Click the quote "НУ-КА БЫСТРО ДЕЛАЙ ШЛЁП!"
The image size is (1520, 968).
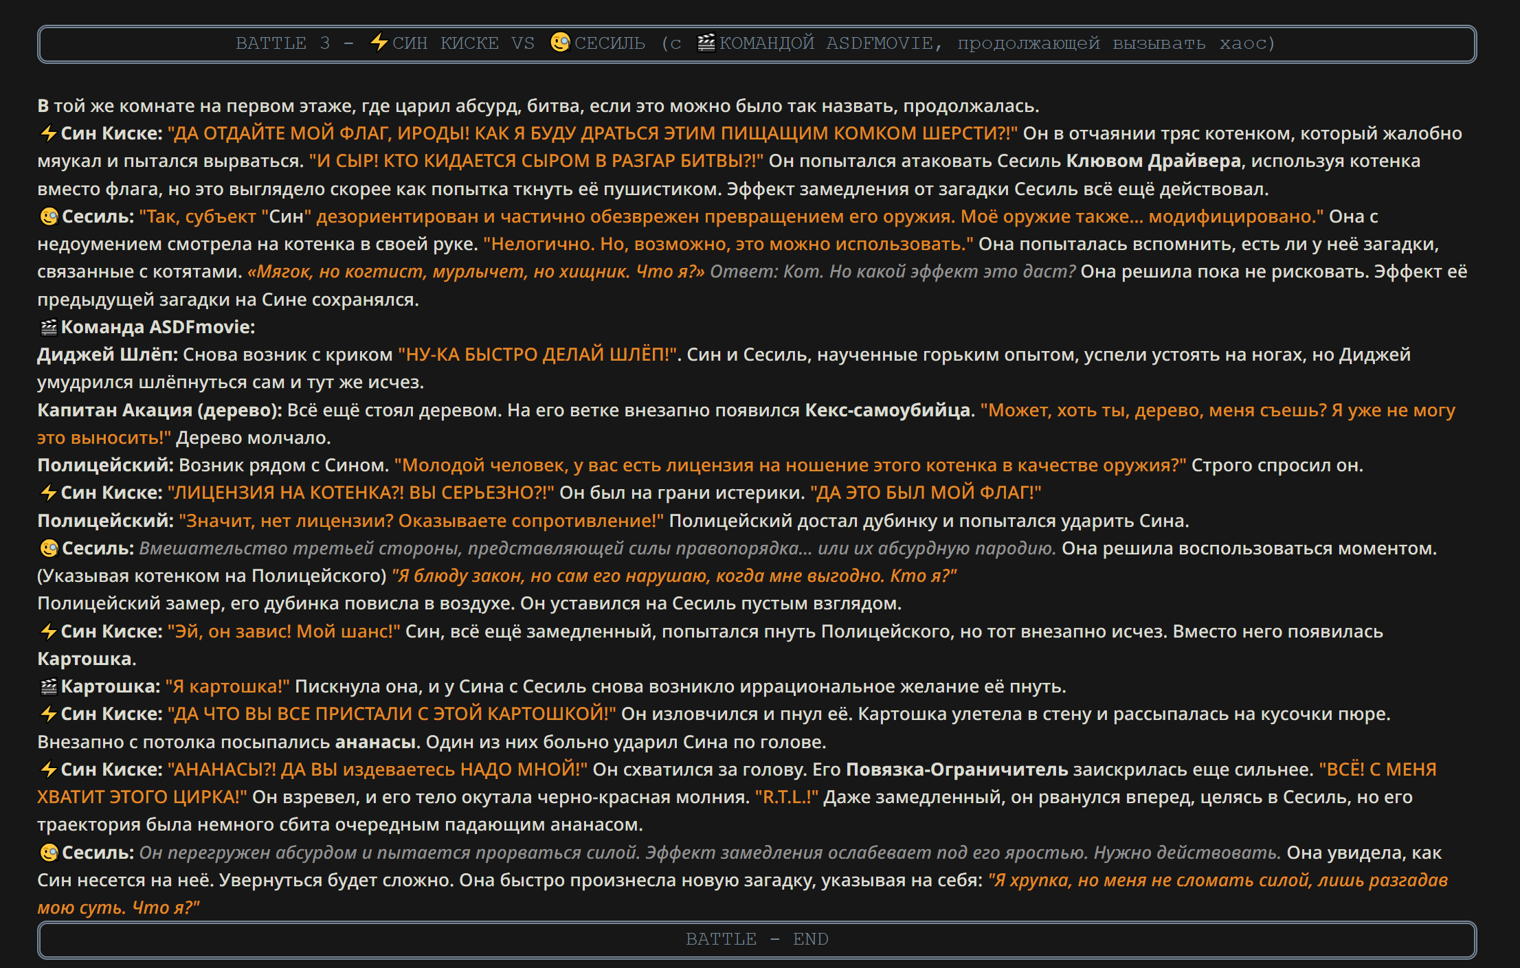pos(537,354)
